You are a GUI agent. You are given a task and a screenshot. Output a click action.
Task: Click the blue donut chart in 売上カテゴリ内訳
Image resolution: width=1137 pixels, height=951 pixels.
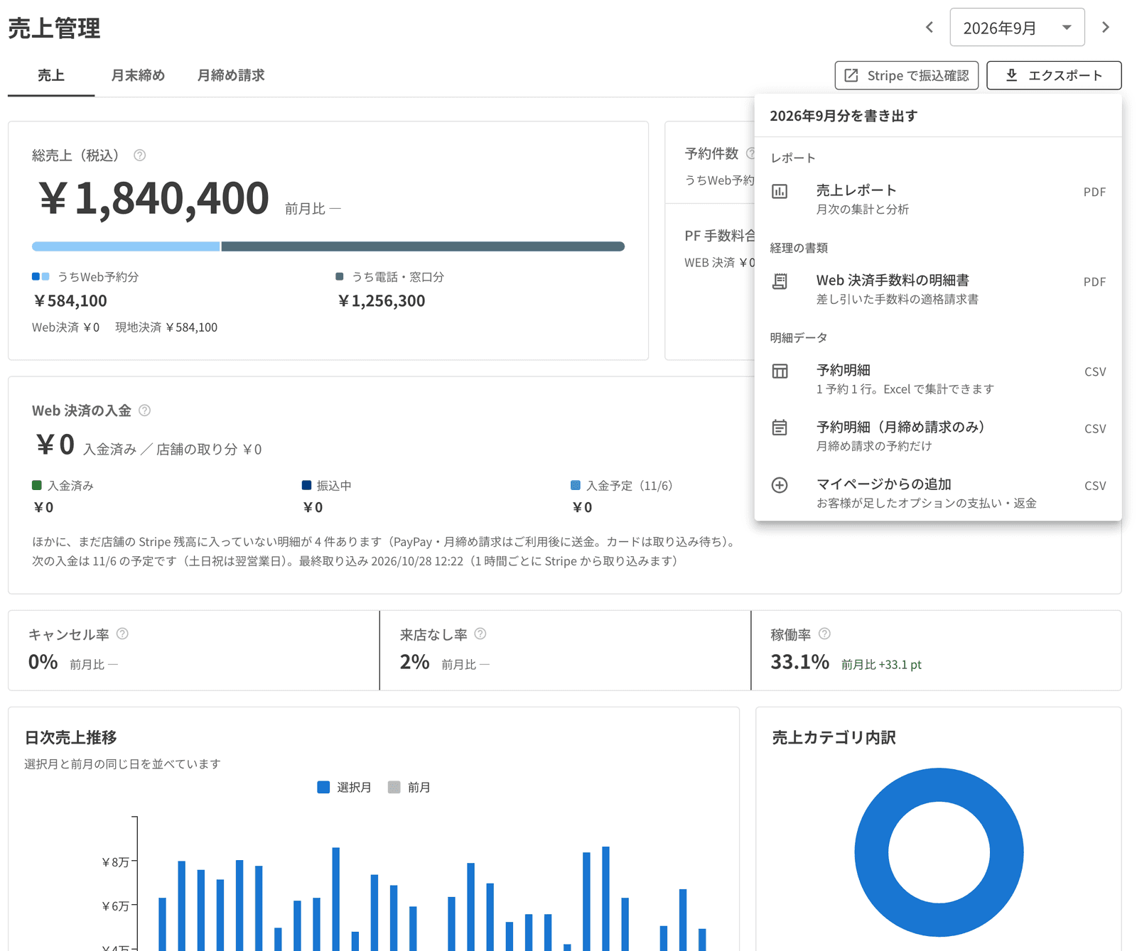[x=871, y=852]
